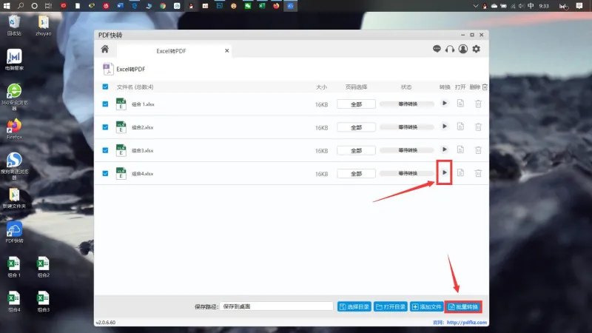Clear all files via header trash icon
This screenshot has width=592, height=333.
(x=485, y=87)
